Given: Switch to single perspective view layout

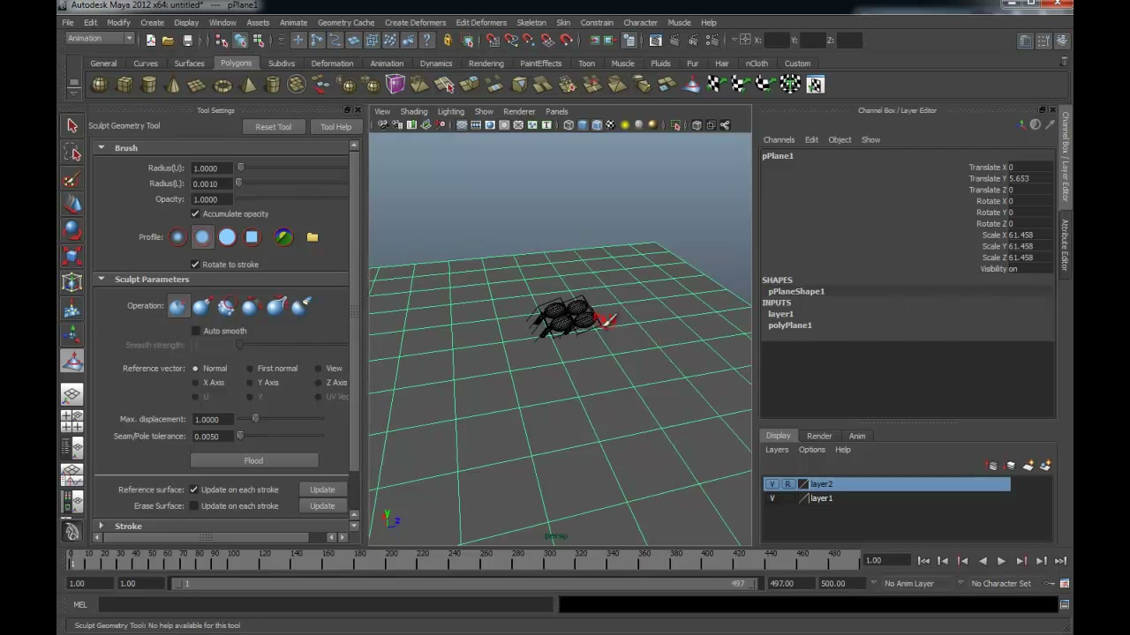Looking at the screenshot, I should point(72,394).
